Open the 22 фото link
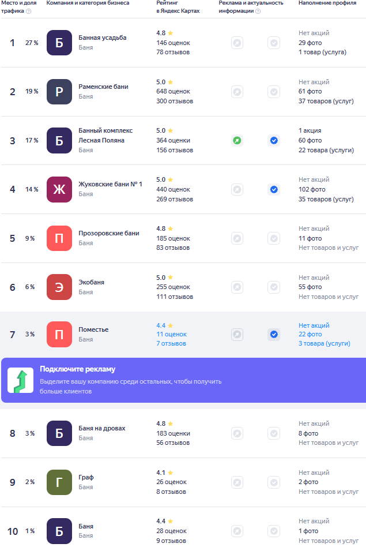This screenshot has width=366, height=551. point(310,334)
